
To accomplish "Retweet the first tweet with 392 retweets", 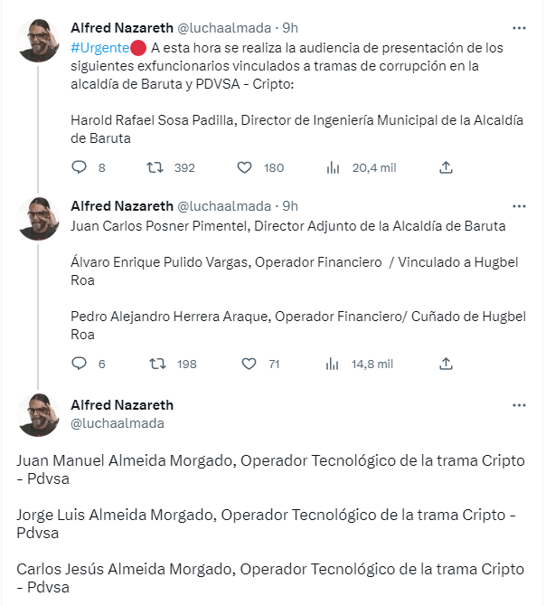I will tap(157, 167).
